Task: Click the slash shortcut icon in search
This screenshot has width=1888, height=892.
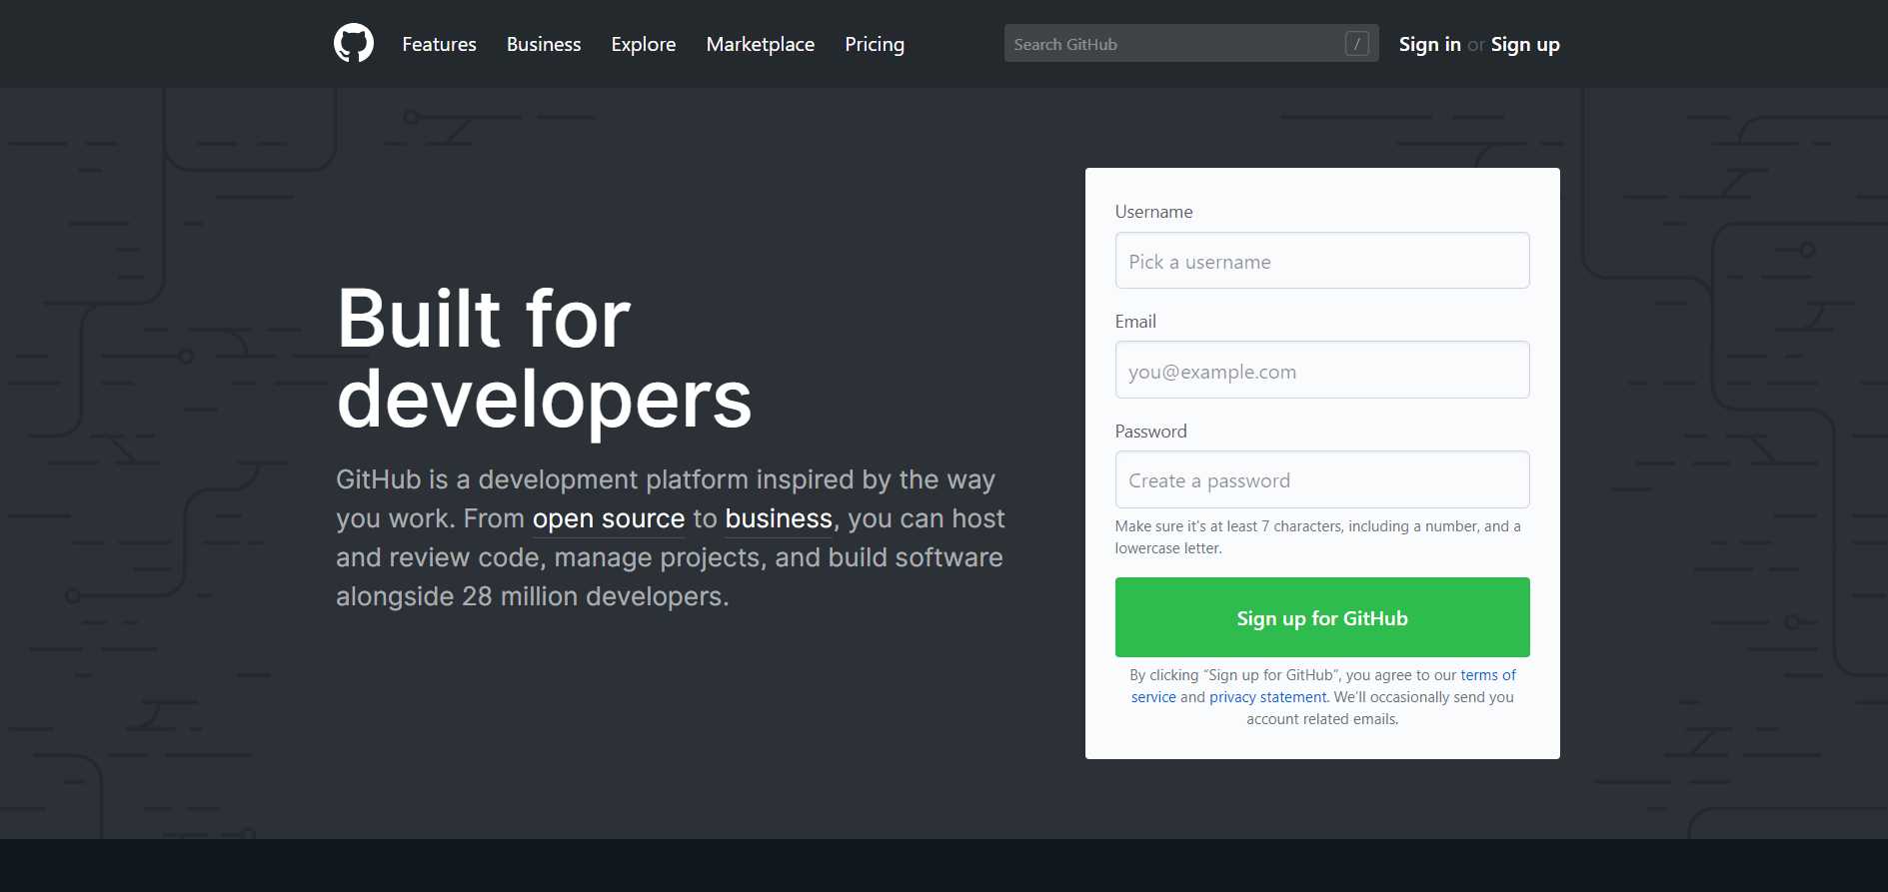Action: 1356,44
